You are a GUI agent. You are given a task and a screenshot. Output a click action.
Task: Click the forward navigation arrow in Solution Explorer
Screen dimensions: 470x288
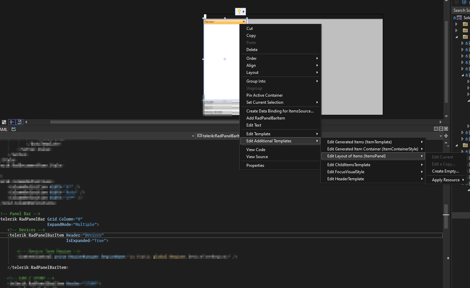[464, 2]
